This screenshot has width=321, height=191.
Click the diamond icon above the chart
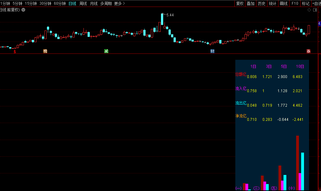(309, 10)
